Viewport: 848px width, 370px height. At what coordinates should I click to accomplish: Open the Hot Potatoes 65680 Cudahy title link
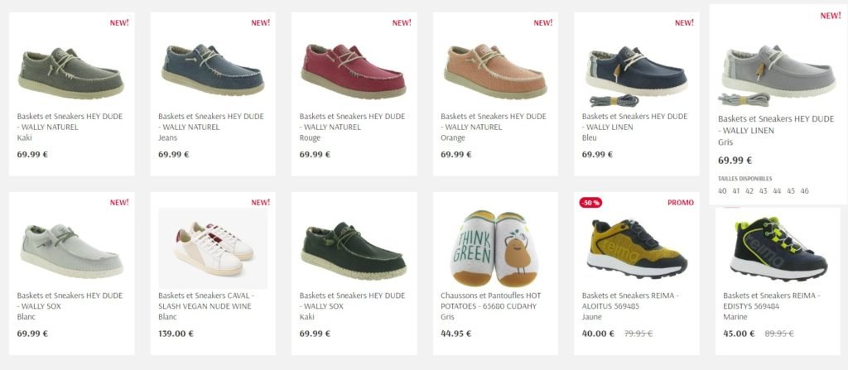[490, 300]
